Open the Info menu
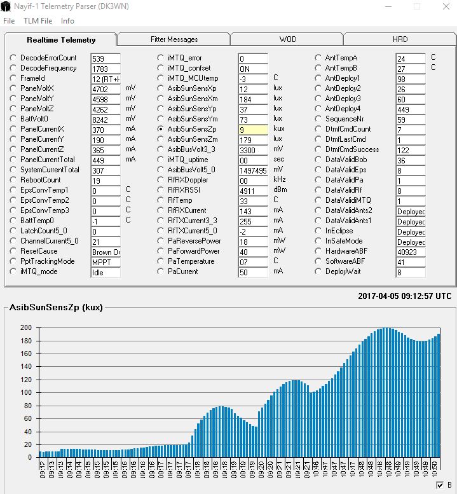This screenshot has width=457, height=494. (x=67, y=21)
